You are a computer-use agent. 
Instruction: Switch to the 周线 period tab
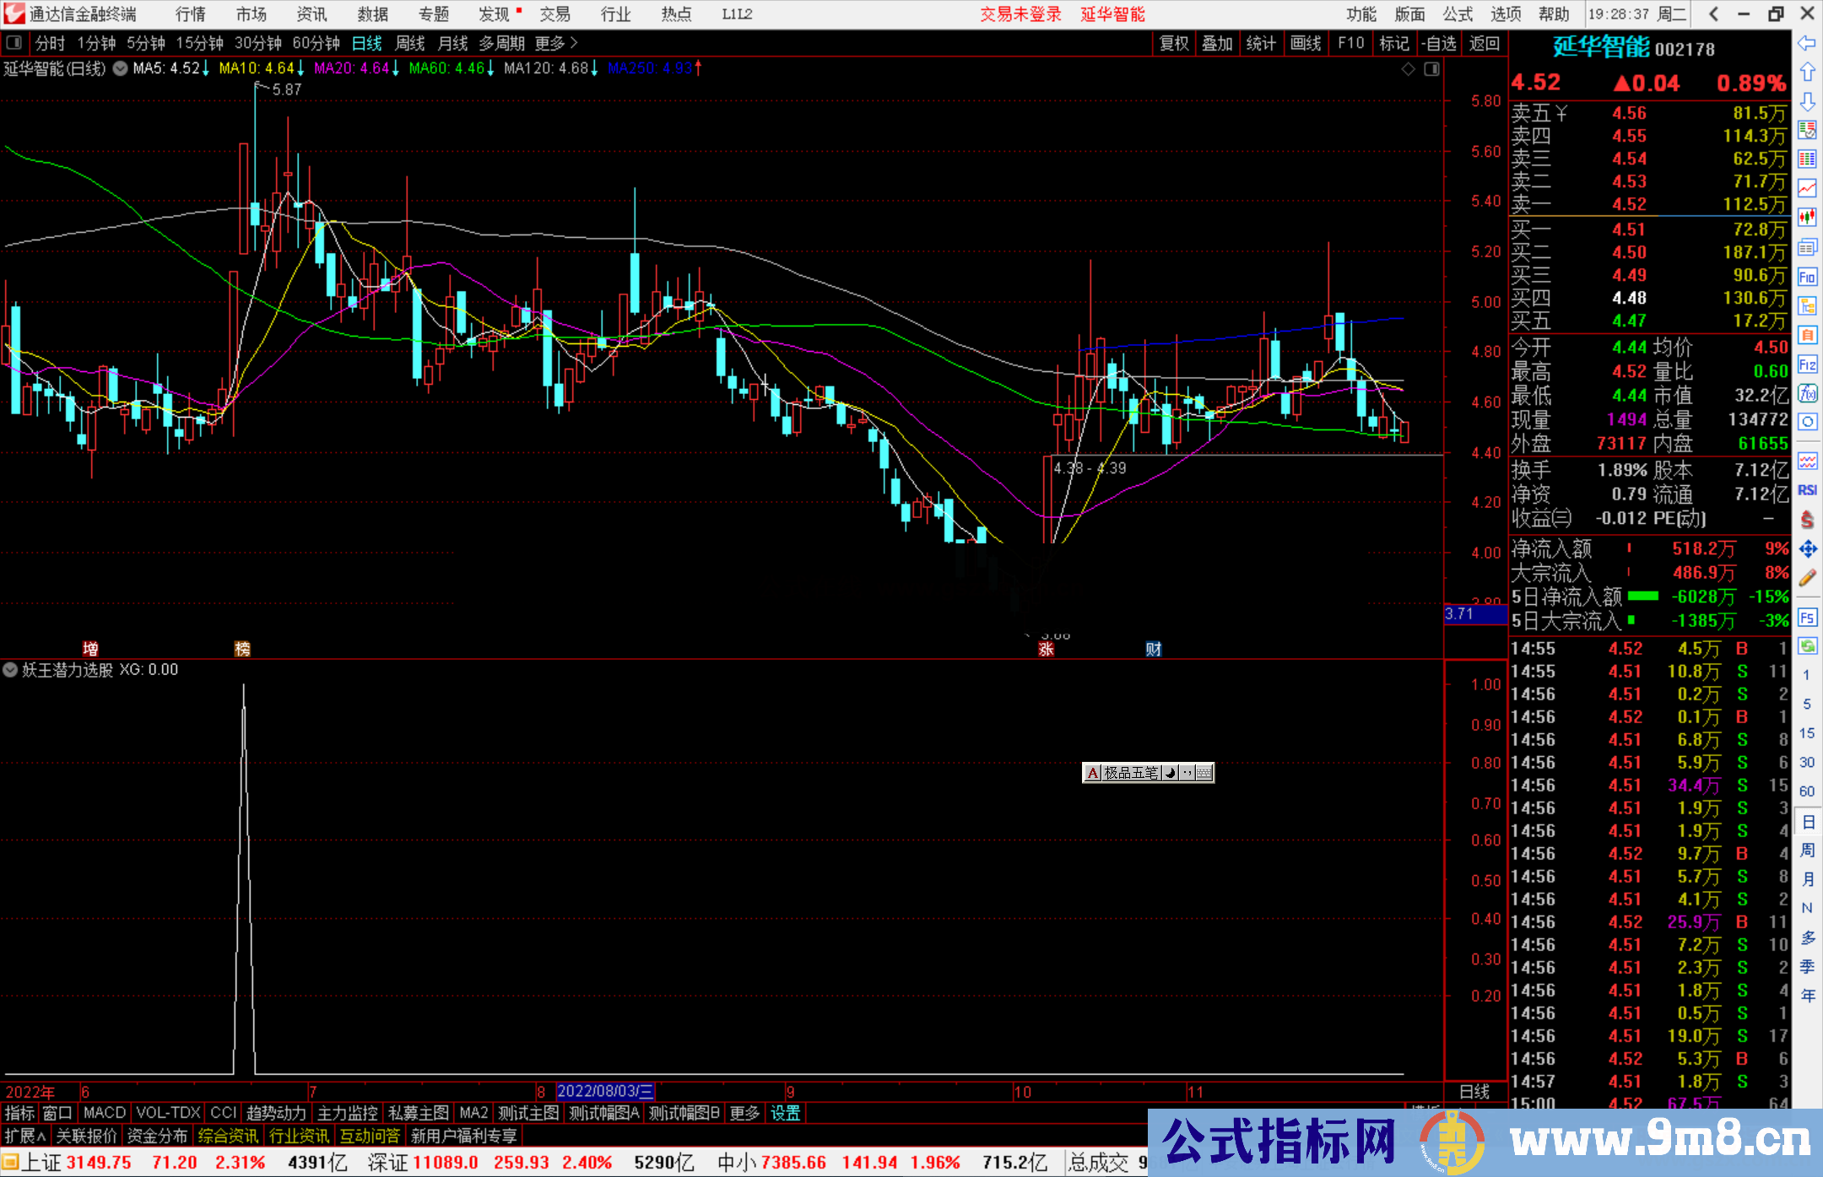point(410,43)
